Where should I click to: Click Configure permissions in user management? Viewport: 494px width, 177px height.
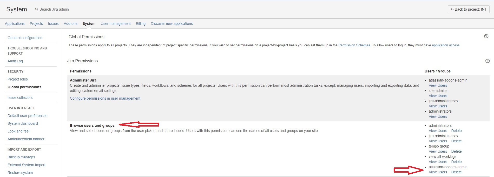[105, 98]
